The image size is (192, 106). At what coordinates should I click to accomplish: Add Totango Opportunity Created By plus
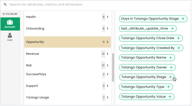coord(179,48)
